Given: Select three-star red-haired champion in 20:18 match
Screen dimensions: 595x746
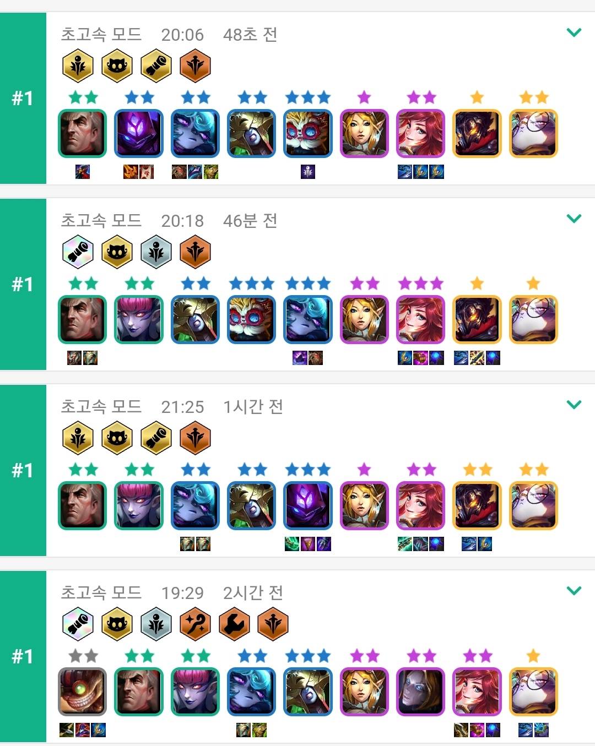Looking at the screenshot, I should click(x=420, y=320).
